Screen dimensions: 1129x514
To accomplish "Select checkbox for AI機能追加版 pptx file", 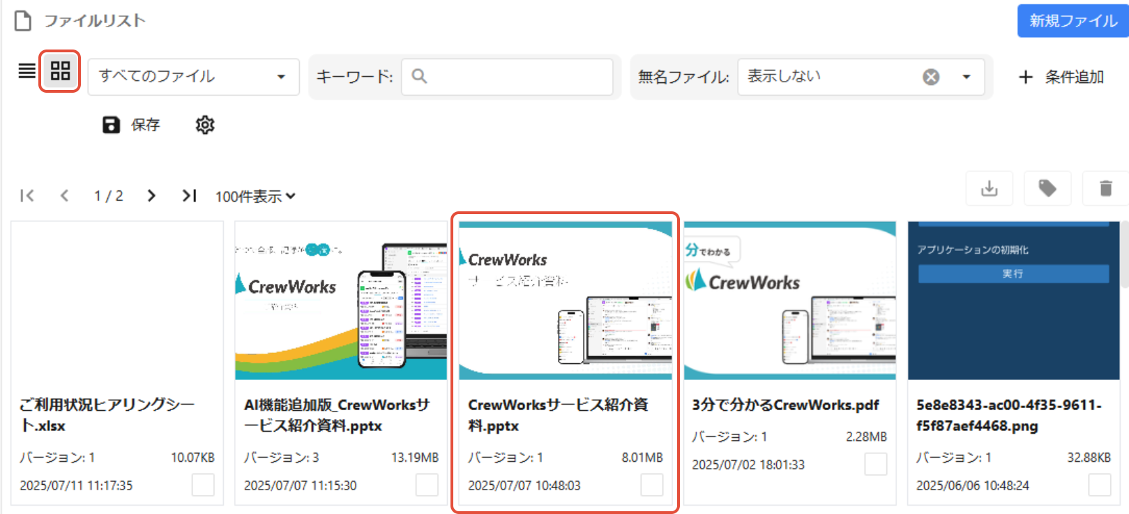I will point(427,485).
